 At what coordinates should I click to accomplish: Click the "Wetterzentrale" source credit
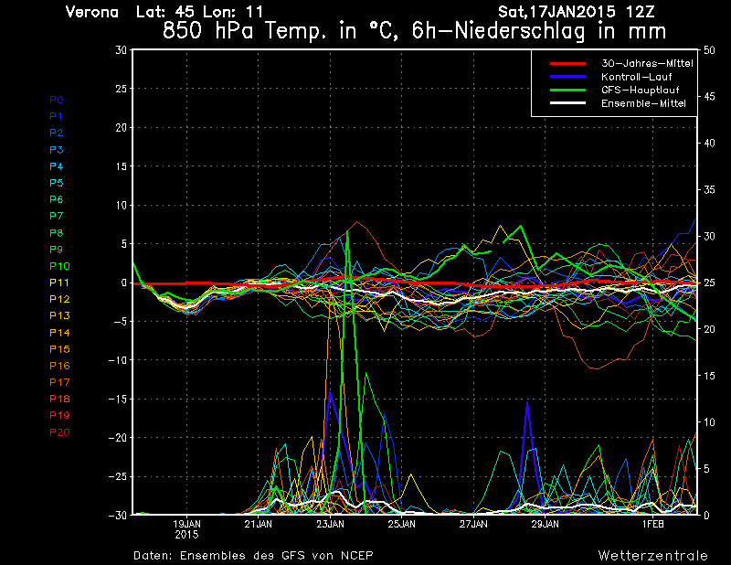653,556
